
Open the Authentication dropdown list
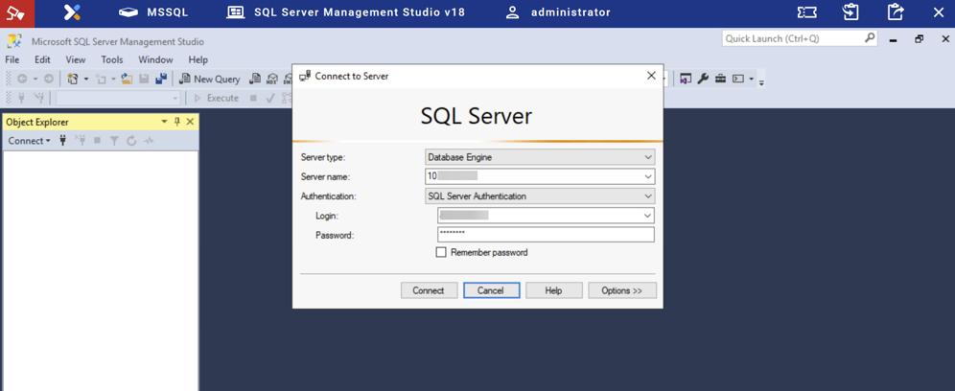(x=648, y=196)
